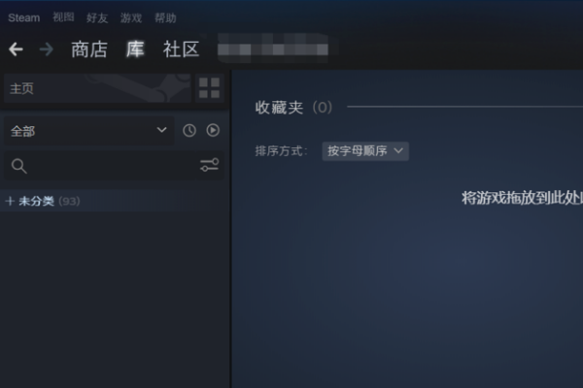Image resolution: width=583 pixels, height=388 pixels.
Task: Open the Steam menu
Action: tap(24, 17)
